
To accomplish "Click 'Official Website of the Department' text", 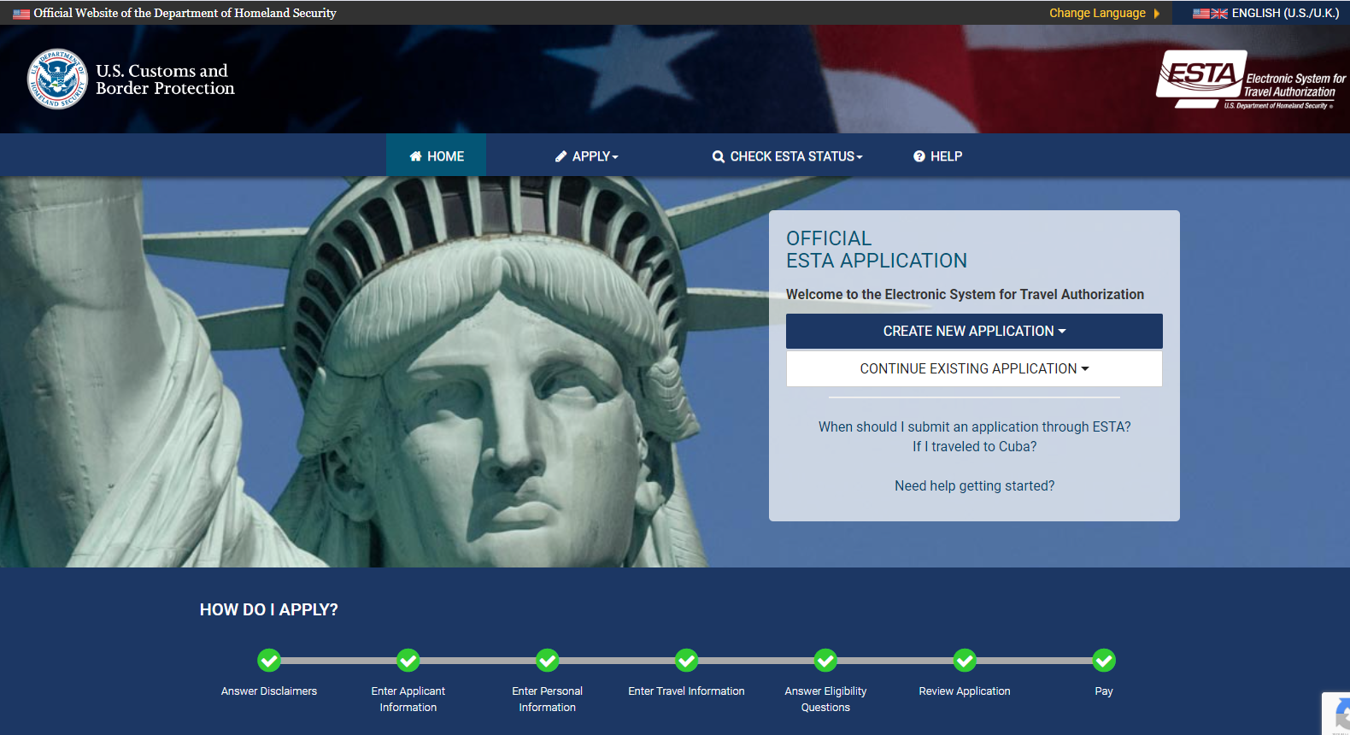I will pos(185,13).
